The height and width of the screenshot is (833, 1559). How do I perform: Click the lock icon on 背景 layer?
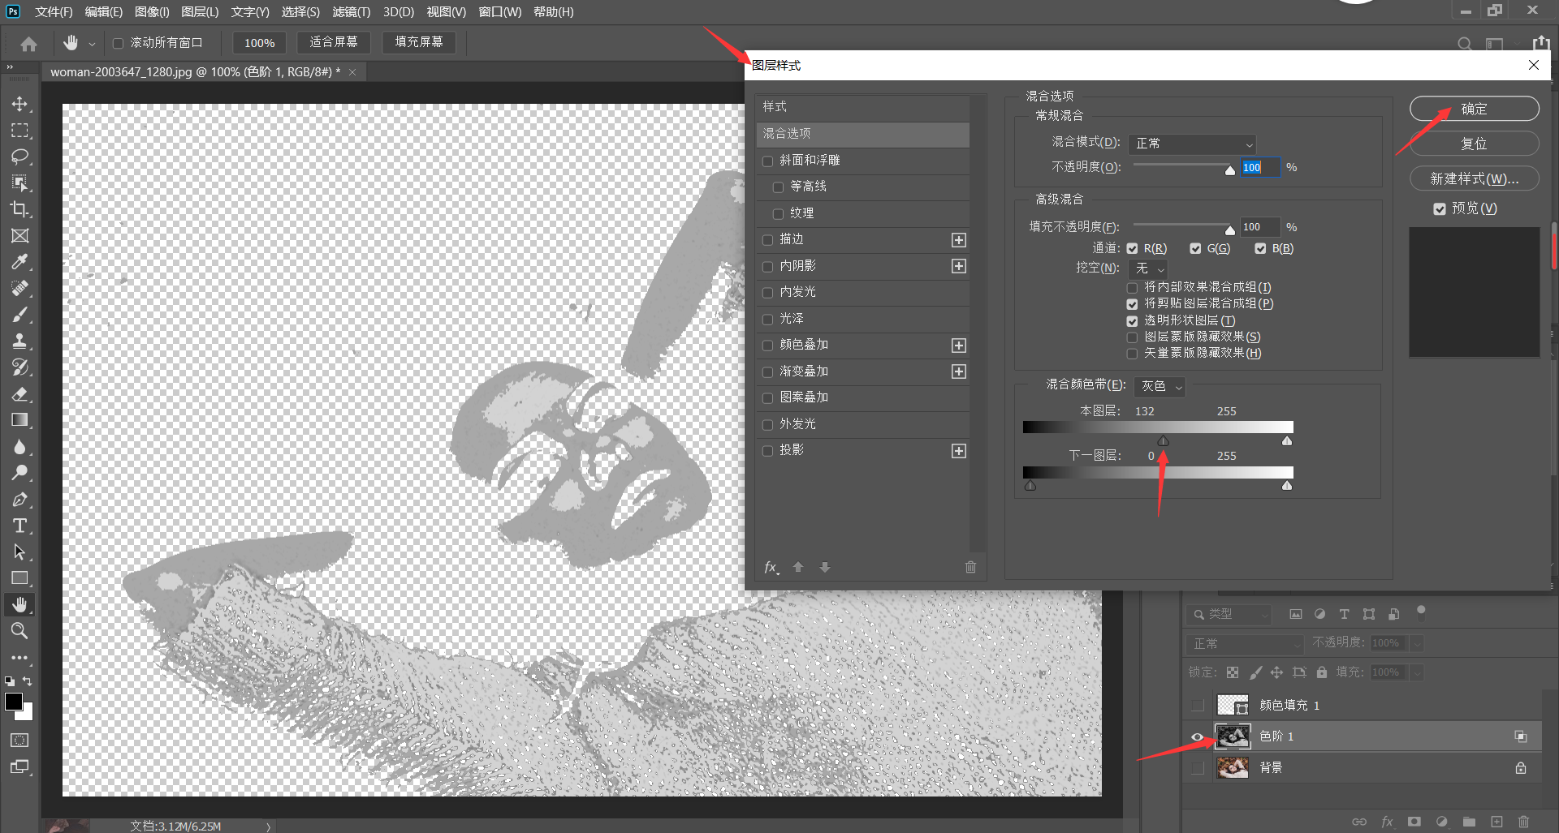click(x=1521, y=767)
